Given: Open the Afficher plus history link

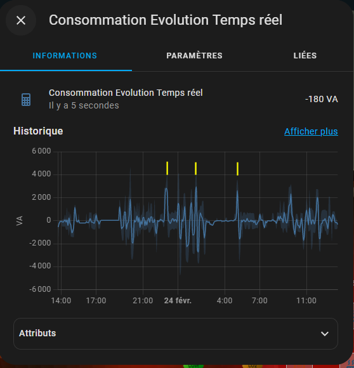Looking at the screenshot, I should (311, 131).
